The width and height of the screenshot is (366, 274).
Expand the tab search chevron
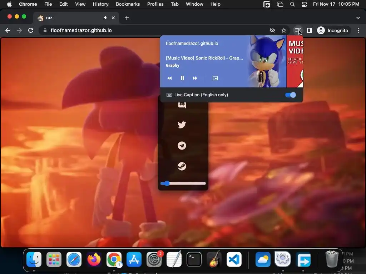point(358,18)
